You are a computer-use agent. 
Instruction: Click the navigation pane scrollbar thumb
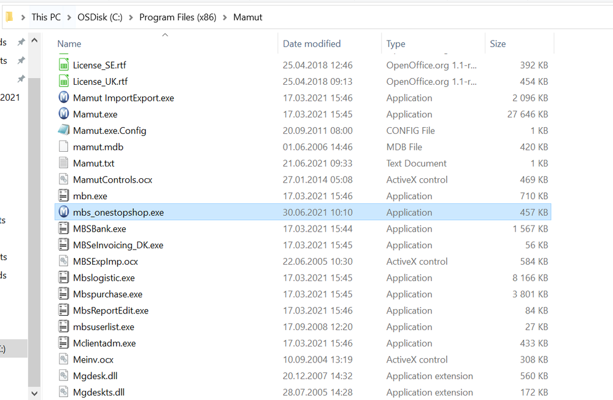coord(34,232)
